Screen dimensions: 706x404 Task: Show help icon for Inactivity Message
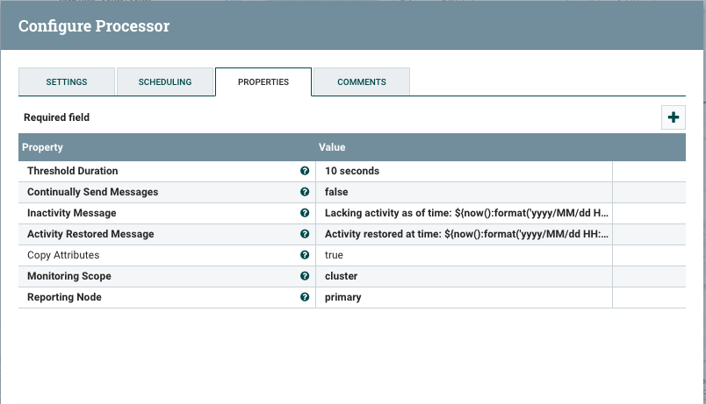click(305, 213)
